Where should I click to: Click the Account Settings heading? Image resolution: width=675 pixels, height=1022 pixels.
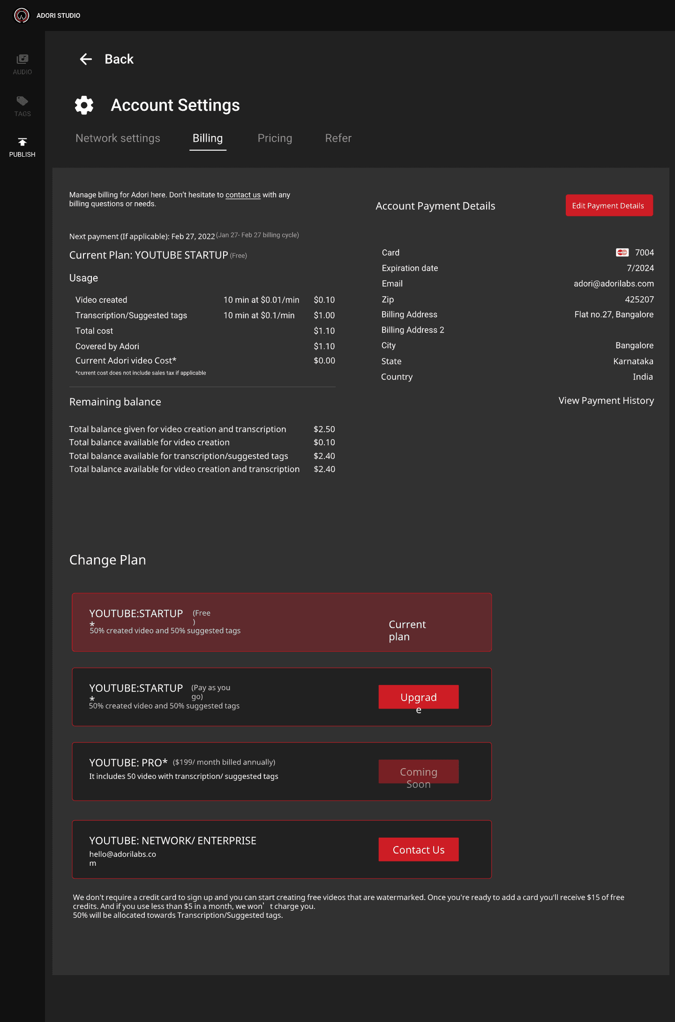(175, 105)
